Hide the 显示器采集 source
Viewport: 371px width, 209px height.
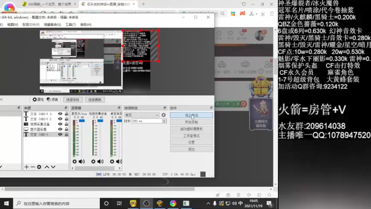[60, 129]
